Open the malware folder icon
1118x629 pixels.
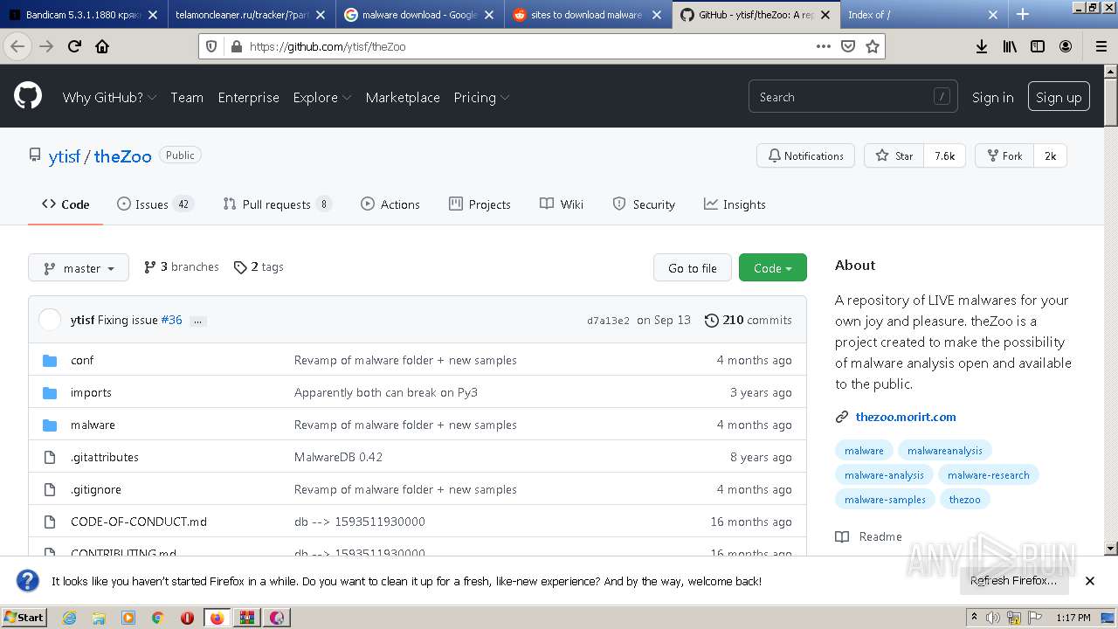pos(50,425)
